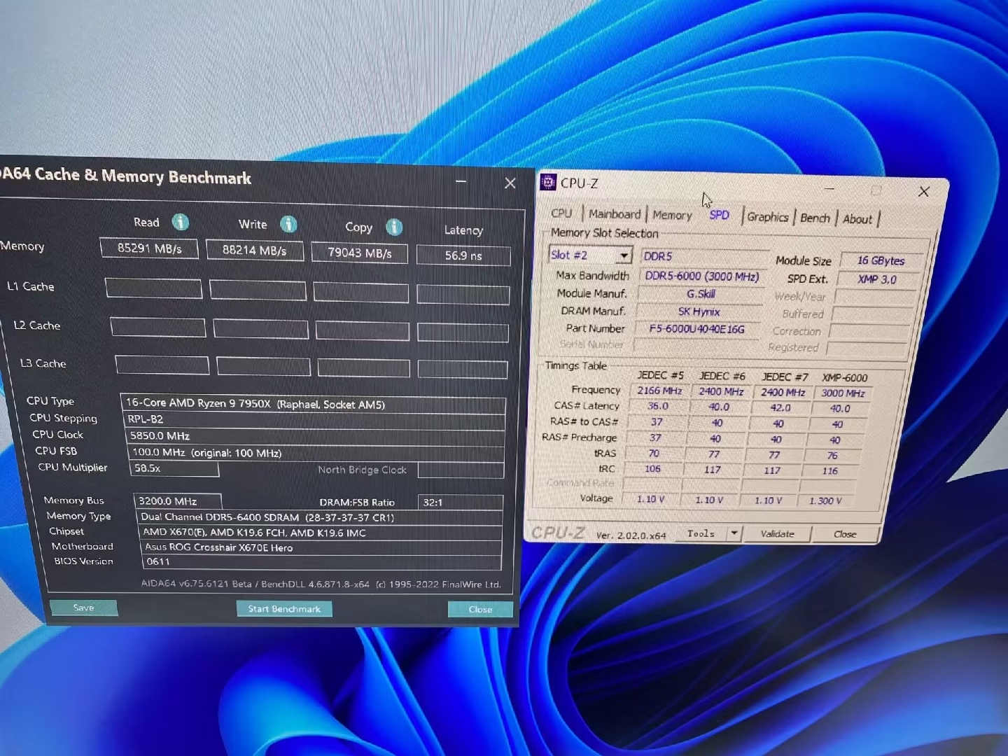Image resolution: width=1008 pixels, height=756 pixels.
Task: Click Max Bandwidth value DDR5-6000 (3000 MHz)
Action: click(x=702, y=276)
